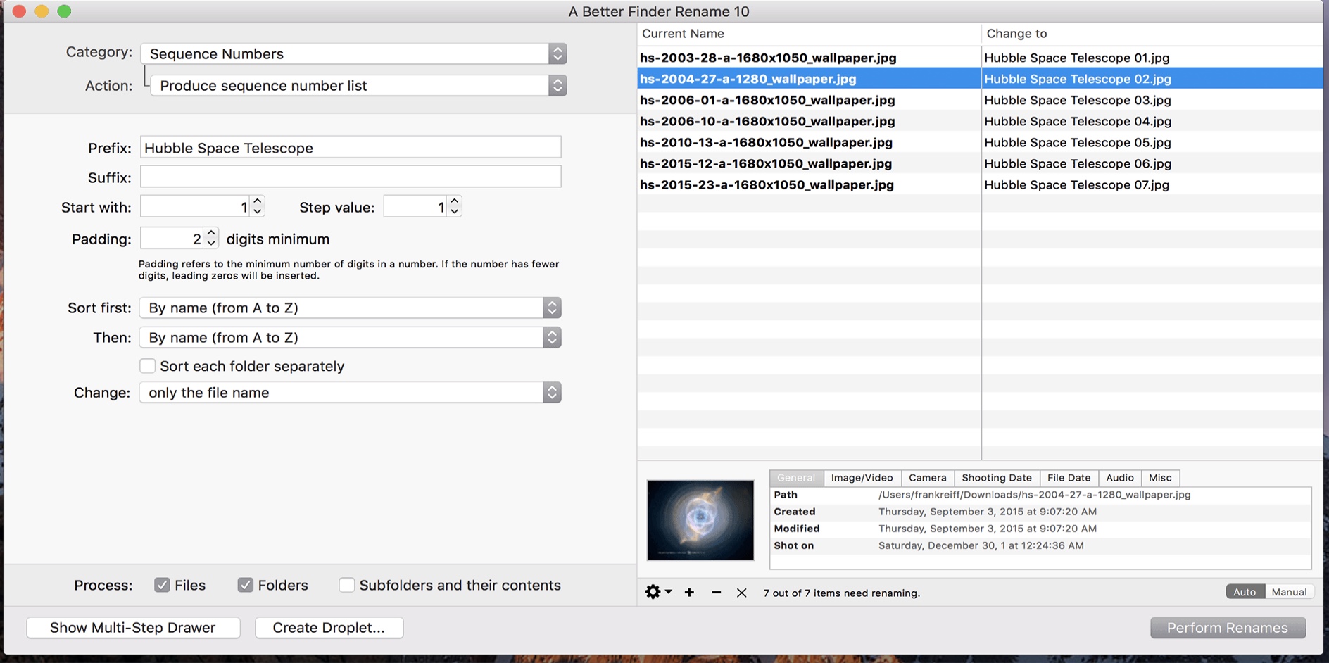Click the X icon to clear list
The height and width of the screenshot is (663, 1329).
coord(741,593)
